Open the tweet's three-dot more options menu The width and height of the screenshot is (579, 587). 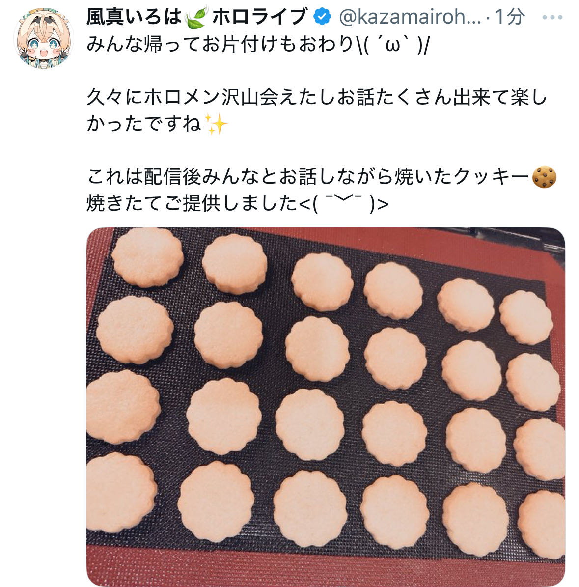coord(552,17)
